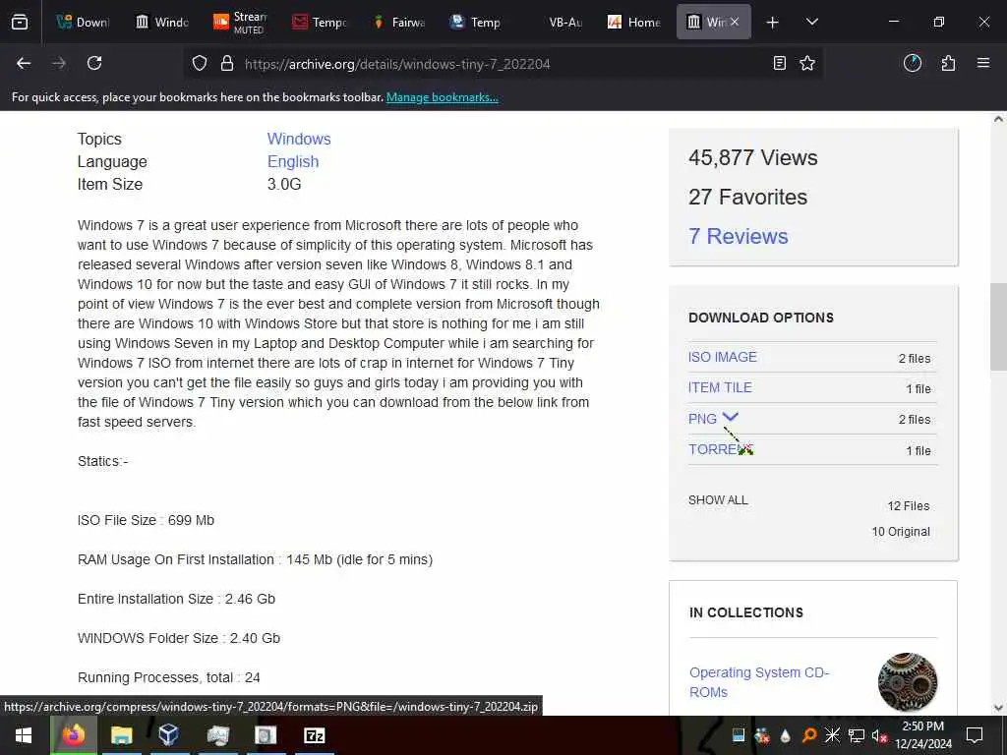The width and height of the screenshot is (1007, 755).
Task: Open the Windows topic link
Action: coord(299,139)
